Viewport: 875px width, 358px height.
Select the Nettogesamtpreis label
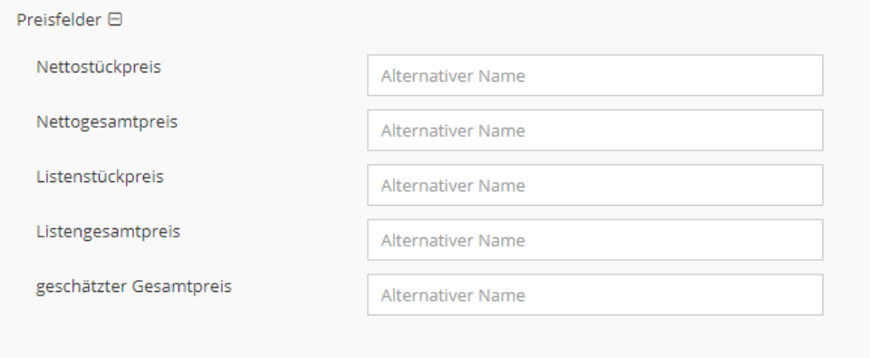click(x=107, y=121)
